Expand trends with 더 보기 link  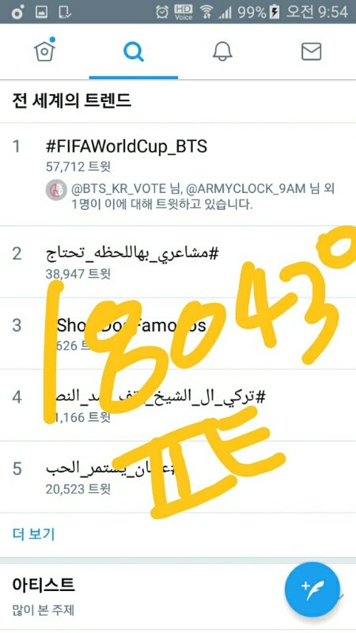click(x=34, y=534)
